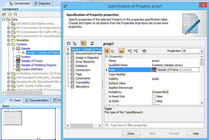Click the alphabetical sort A-Z icon

113,51
